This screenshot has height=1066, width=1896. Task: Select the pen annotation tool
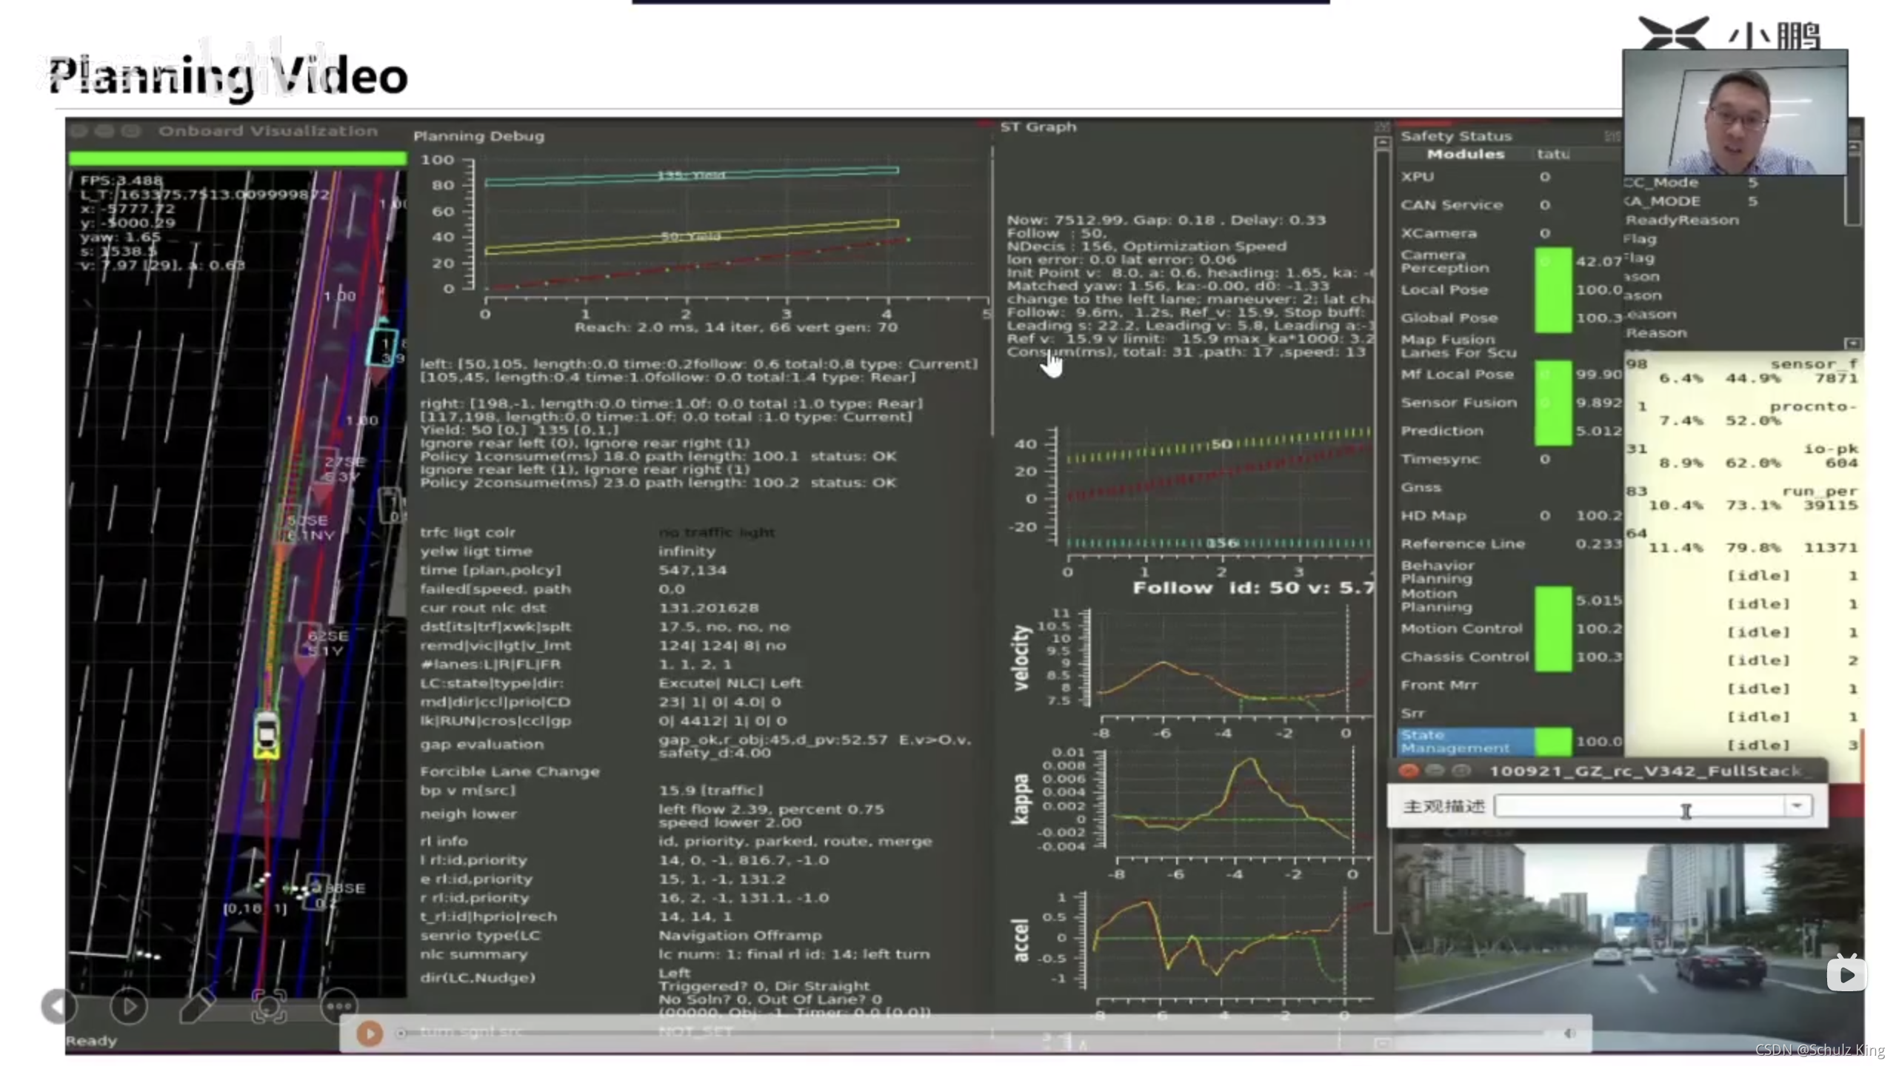coord(197,1007)
